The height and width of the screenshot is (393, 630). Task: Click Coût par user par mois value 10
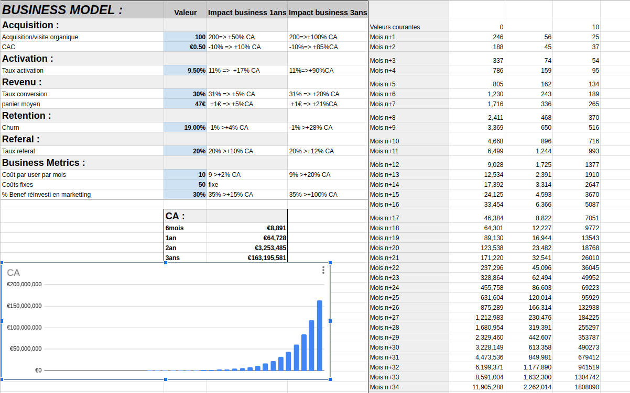click(185, 175)
